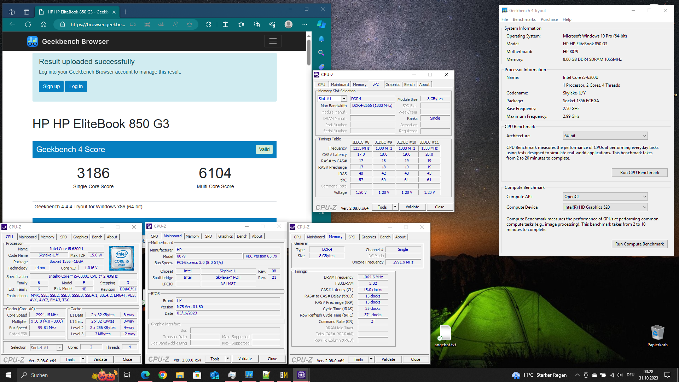Open Edge favorites list
Image resolution: width=679 pixels, height=382 pixels.
(x=241, y=24)
